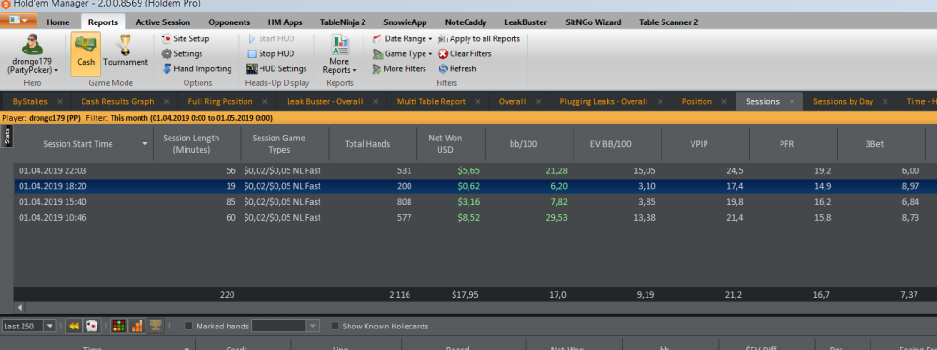Open the More Reports menu
This screenshot has width=937, height=350.
click(339, 53)
